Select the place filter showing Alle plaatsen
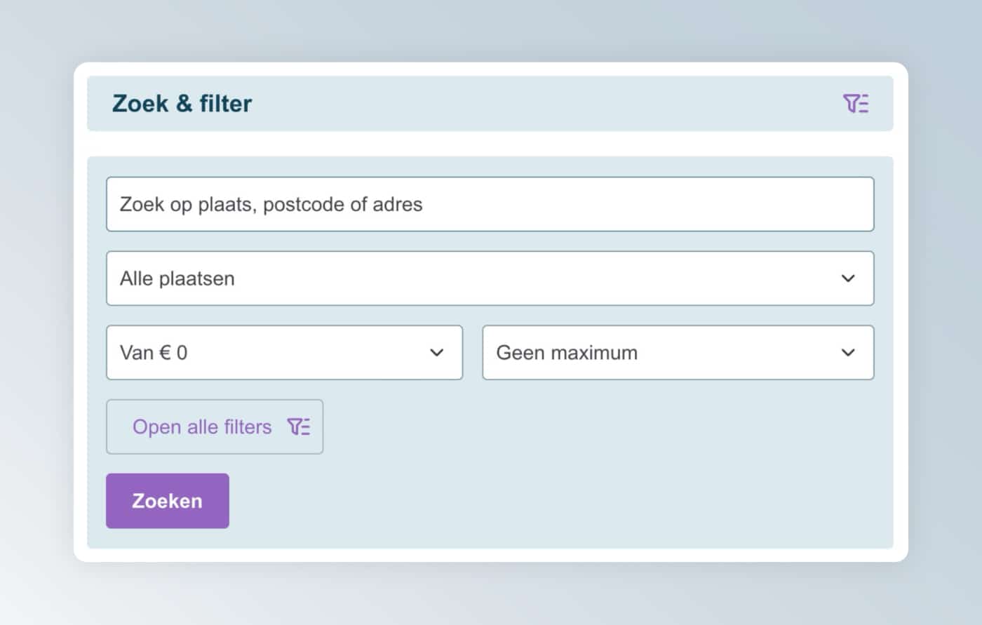This screenshot has height=625, width=982. point(490,278)
